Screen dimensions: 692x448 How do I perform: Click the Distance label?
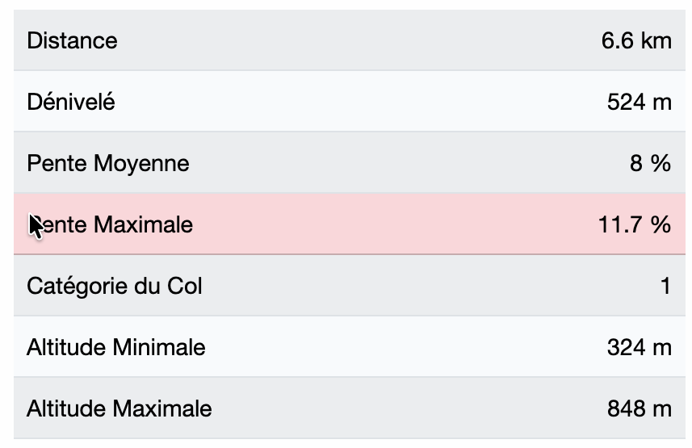tap(72, 40)
